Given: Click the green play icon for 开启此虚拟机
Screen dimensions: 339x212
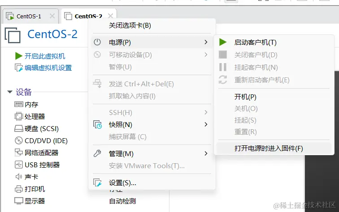Looking at the screenshot, I should point(18,56).
